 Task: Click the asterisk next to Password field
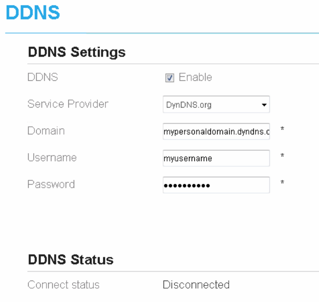(x=282, y=182)
